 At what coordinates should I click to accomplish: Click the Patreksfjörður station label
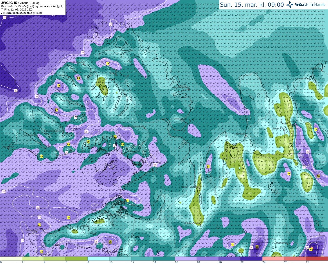click(x=30, y=135)
